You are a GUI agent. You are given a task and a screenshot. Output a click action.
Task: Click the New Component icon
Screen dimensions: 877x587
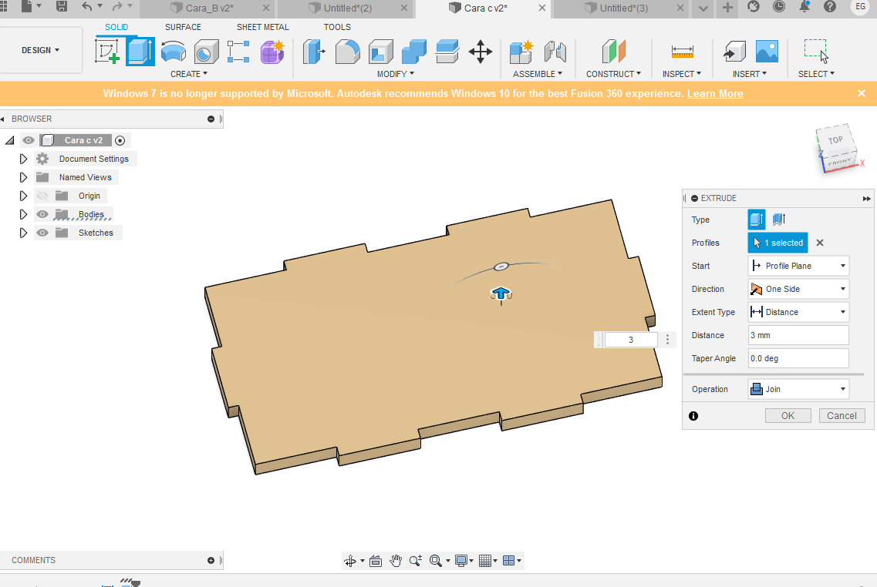pos(521,52)
